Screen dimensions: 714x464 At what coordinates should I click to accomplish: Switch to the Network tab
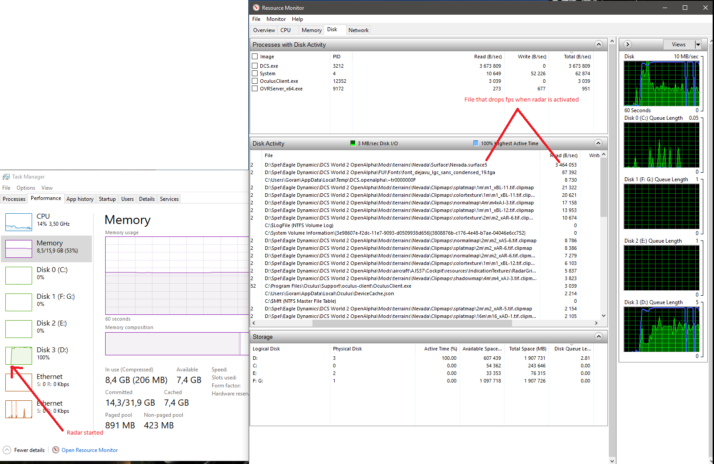click(358, 30)
